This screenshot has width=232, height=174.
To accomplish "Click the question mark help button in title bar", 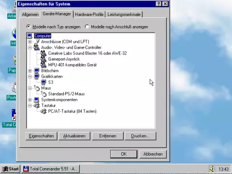I will coord(159,4).
